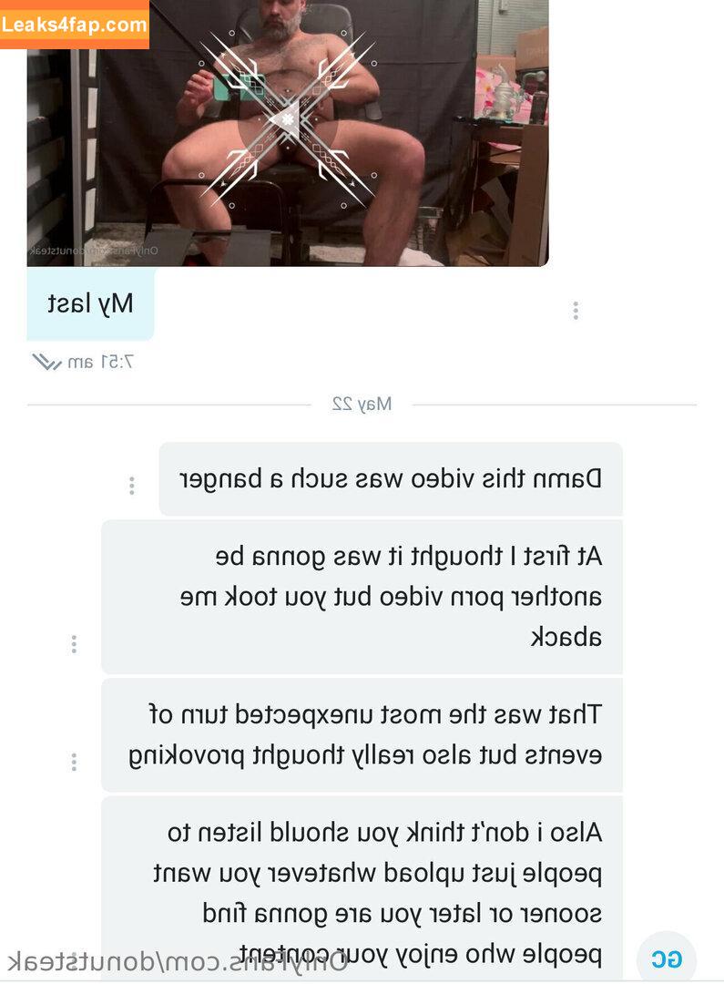Click the 'My last' message bubble
Viewport: 724px width, 984px height.
point(90,303)
